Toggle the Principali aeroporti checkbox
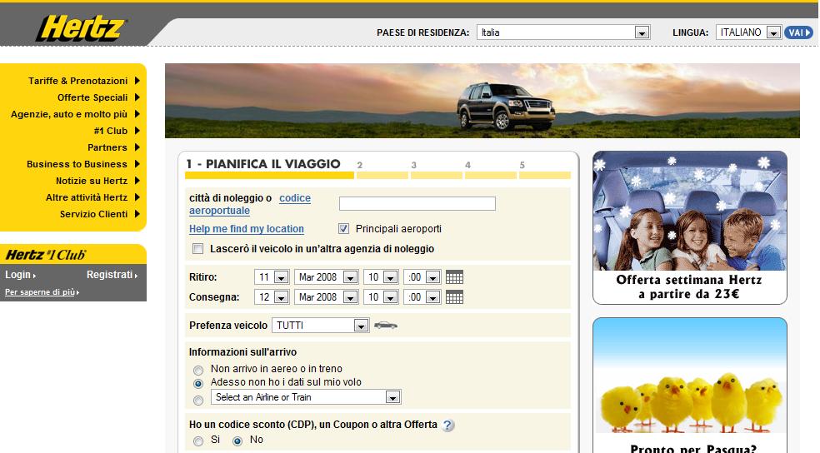 [343, 228]
